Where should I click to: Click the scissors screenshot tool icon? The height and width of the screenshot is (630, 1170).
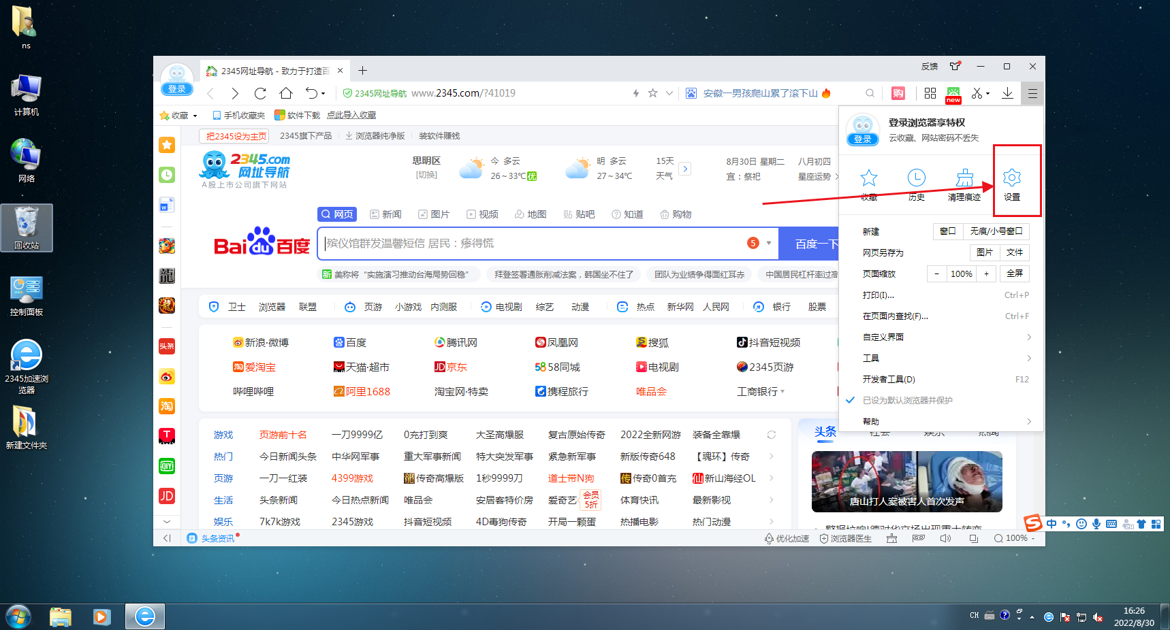click(x=977, y=93)
